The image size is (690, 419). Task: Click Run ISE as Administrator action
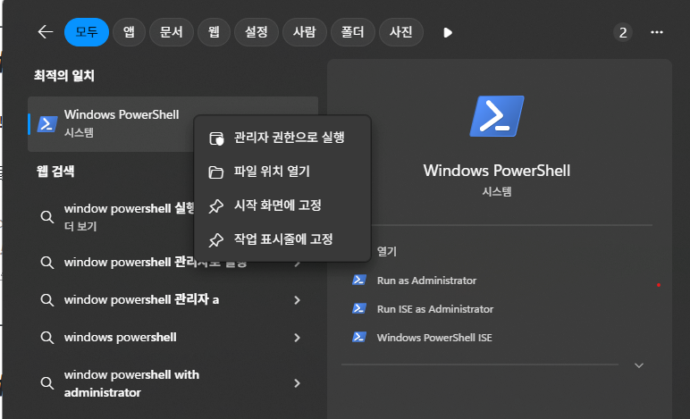click(x=434, y=309)
